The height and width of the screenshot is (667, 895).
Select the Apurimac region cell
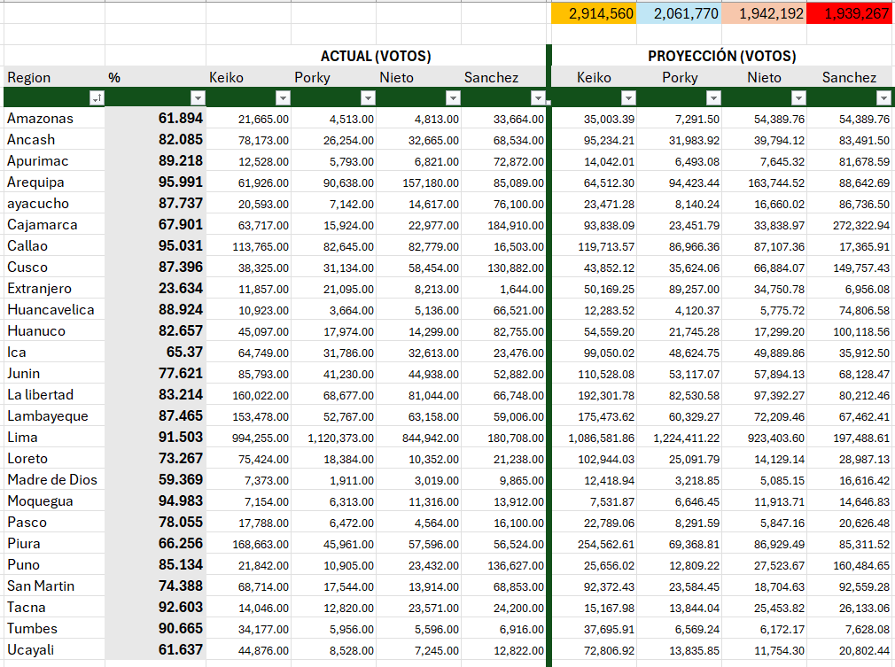(x=54, y=161)
